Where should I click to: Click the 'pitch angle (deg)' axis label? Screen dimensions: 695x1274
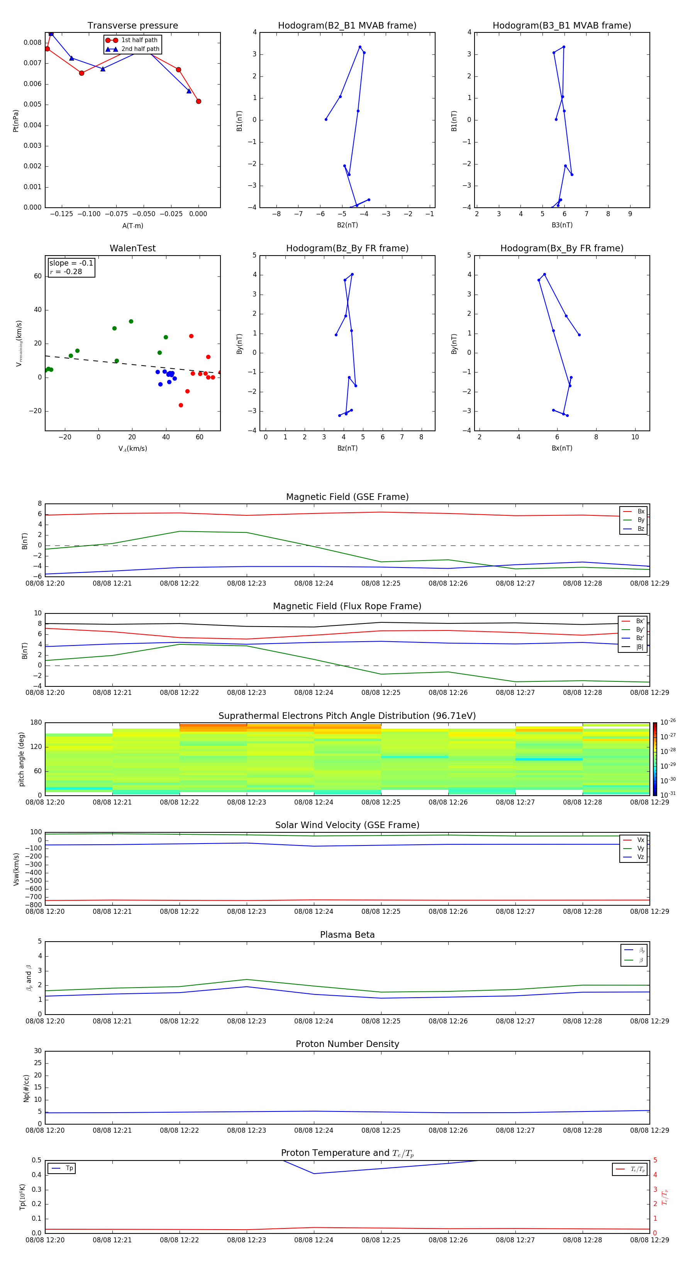coord(21,759)
